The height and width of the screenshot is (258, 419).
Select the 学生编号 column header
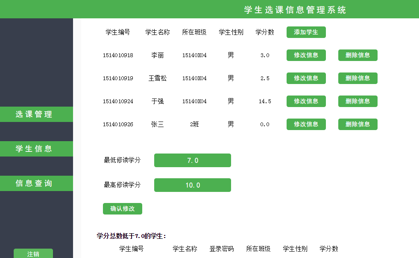coord(118,32)
